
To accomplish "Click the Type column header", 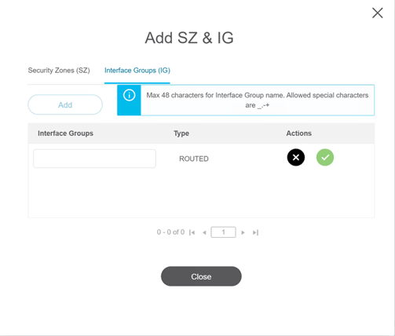I will click(181, 133).
